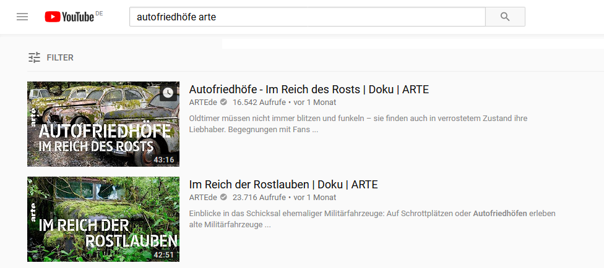
Task: Click 'vor 1 Monat' of second result
Action: (x=315, y=197)
